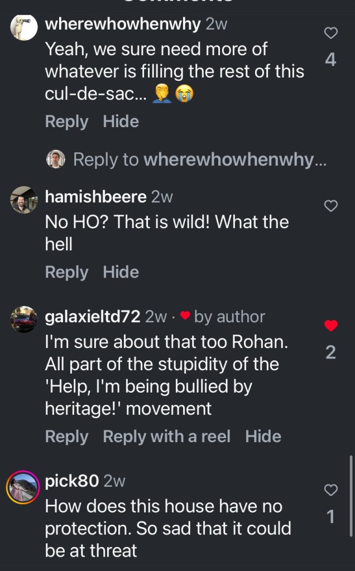The image size is (355, 571).
Task: Open hamishbeere's profile picture
Action: (24, 200)
